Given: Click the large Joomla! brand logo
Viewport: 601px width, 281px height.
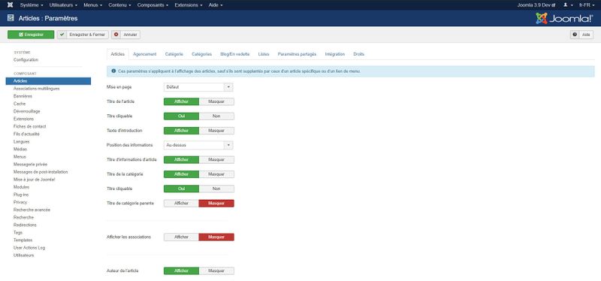Looking at the screenshot, I should tap(564, 18).
